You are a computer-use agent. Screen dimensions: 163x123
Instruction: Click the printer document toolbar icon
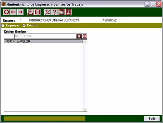click(30, 12)
